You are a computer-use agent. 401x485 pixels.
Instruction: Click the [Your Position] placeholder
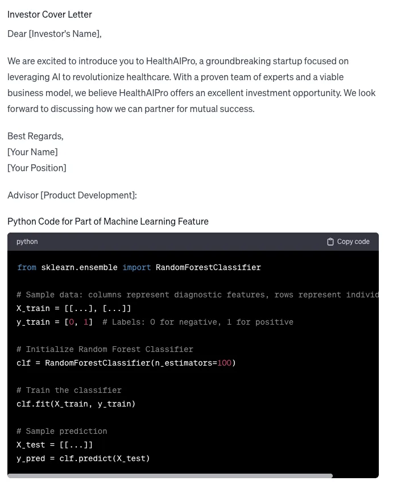tap(36, 168)
